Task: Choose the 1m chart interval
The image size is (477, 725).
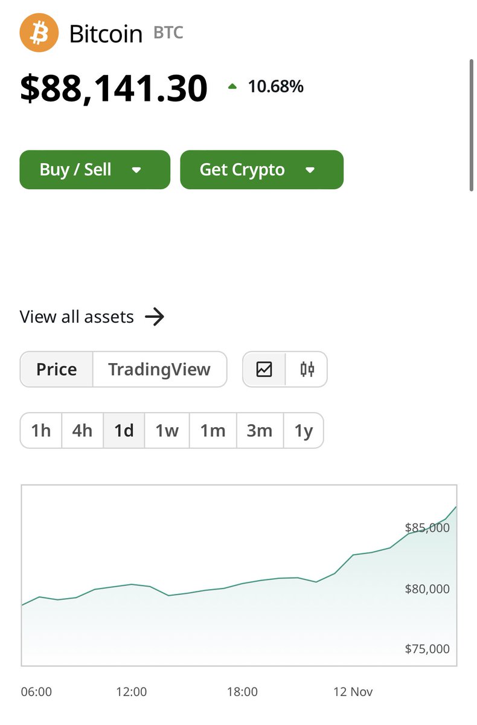Action: [x=213, y=431]
